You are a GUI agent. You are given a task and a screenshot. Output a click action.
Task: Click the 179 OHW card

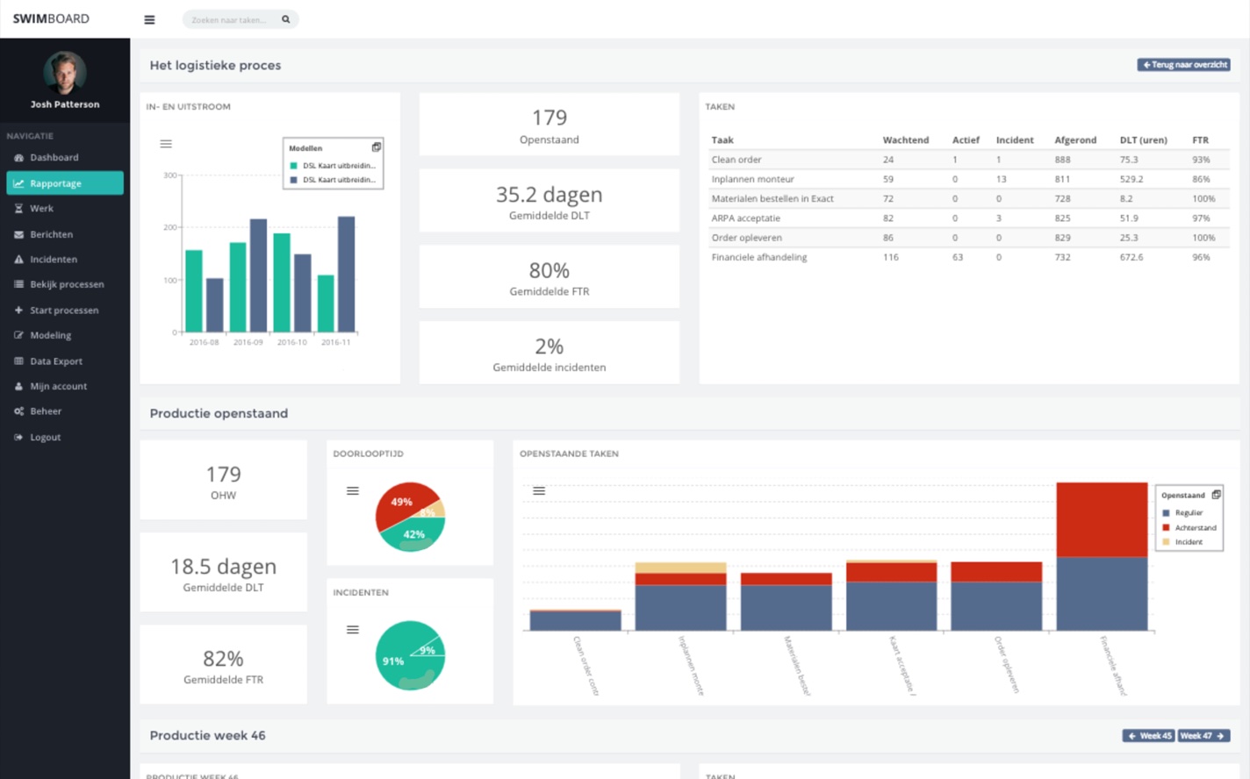[x=223, y=480]
